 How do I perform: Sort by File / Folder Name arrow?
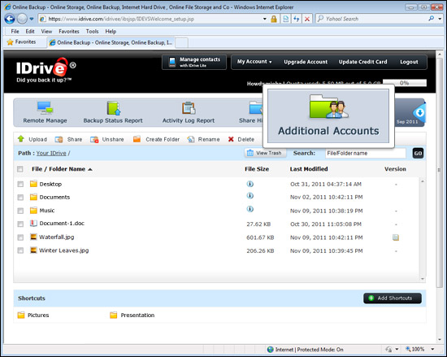(x=90, y=169)
